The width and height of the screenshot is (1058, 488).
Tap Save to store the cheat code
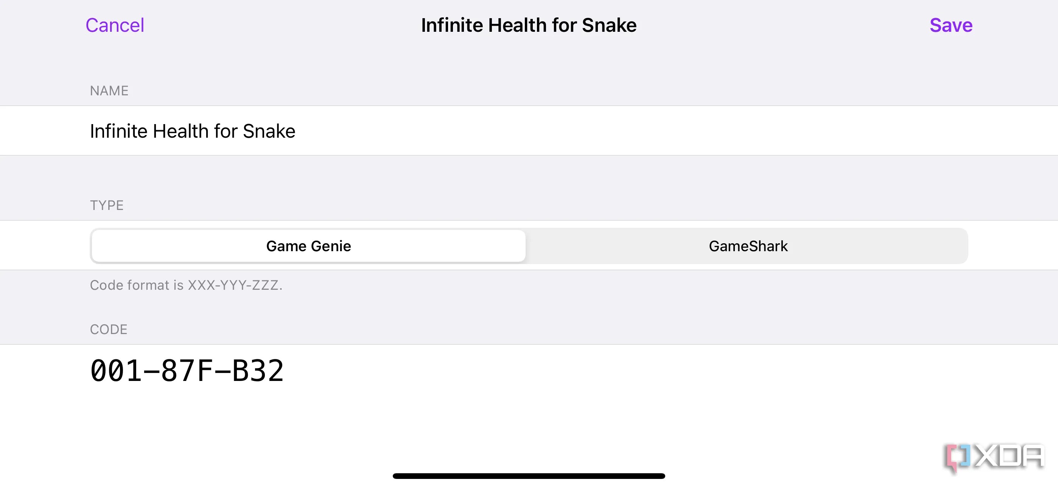[951, 25]
